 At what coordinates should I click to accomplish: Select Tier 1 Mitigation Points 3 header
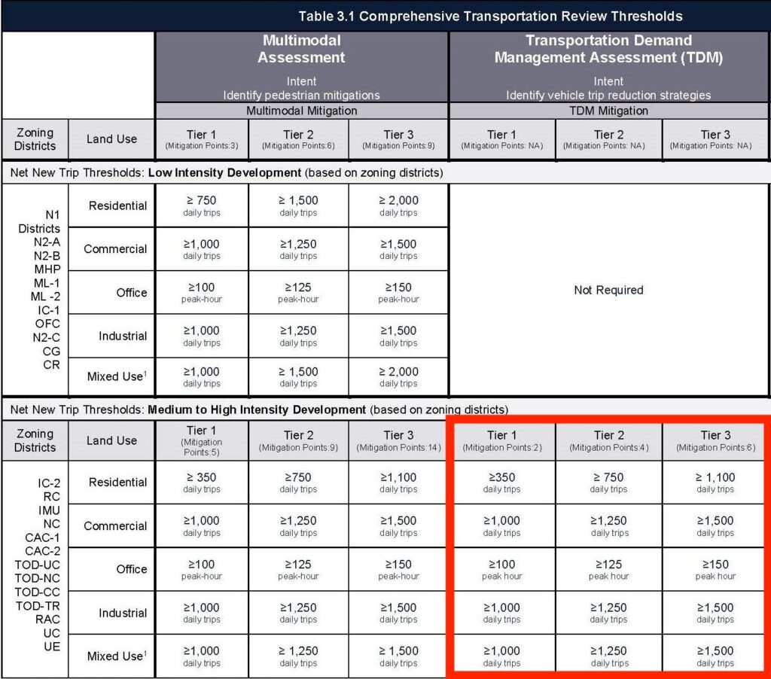(200, 139)
